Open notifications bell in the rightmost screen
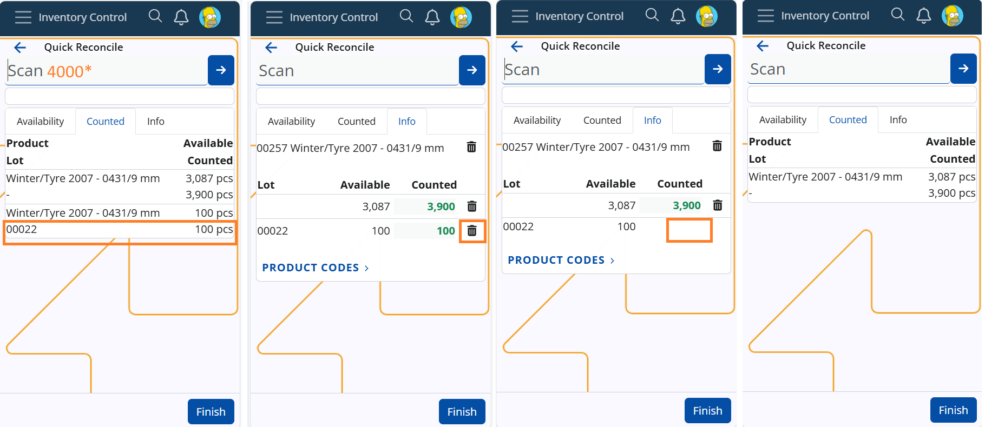Image resolution: width=985 pixels, height=427 pixels. coord(924,16)
